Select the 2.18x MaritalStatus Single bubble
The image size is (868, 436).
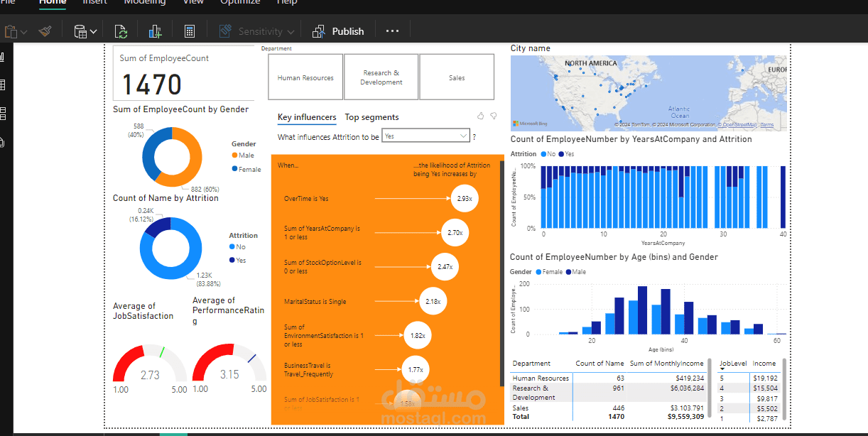coord(433,301)
